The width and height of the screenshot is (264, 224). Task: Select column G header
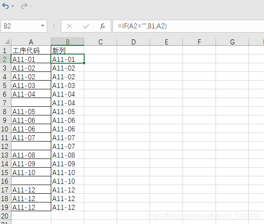point(232,42)
